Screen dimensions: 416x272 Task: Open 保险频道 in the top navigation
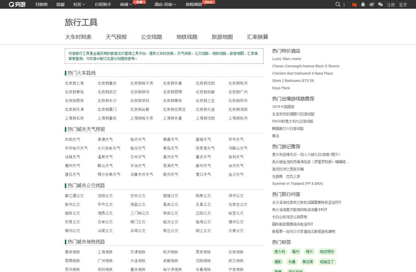[x=194, y=4]
